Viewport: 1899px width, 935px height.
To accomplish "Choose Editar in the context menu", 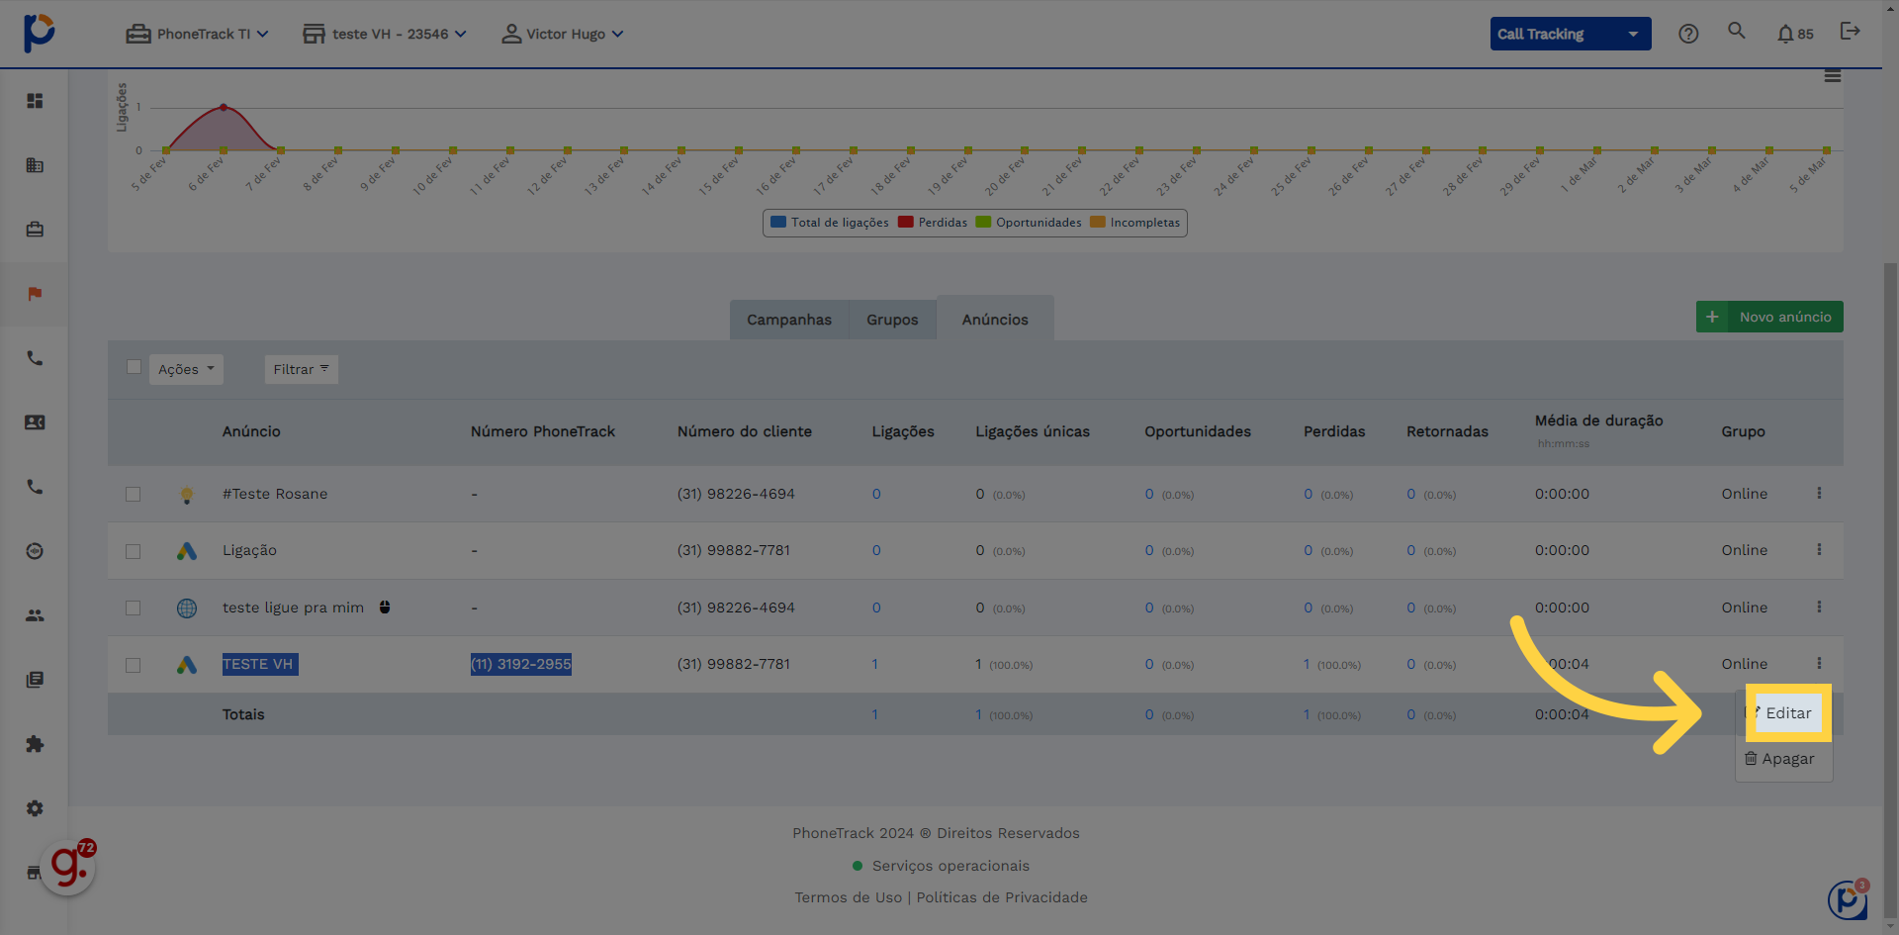I will [1788, 712].
